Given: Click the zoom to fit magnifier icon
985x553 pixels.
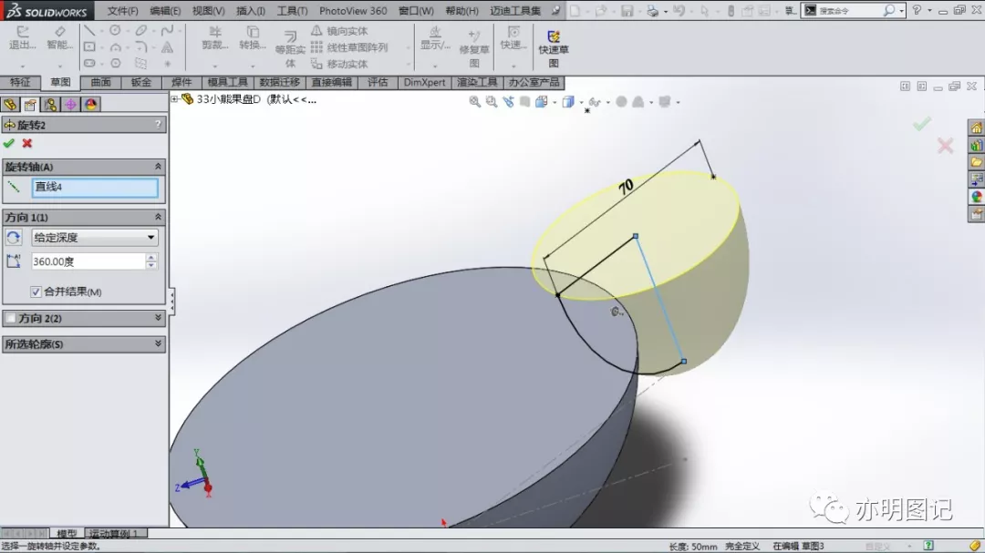Looking at the screenshot, I should [475, 102].
